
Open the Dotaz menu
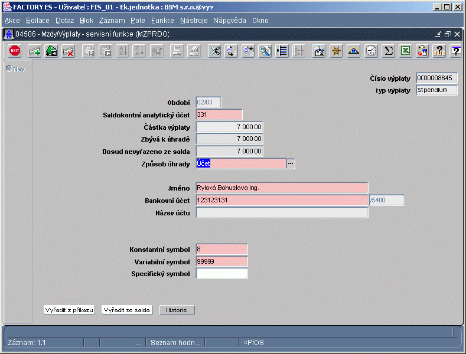pos(65,21)
